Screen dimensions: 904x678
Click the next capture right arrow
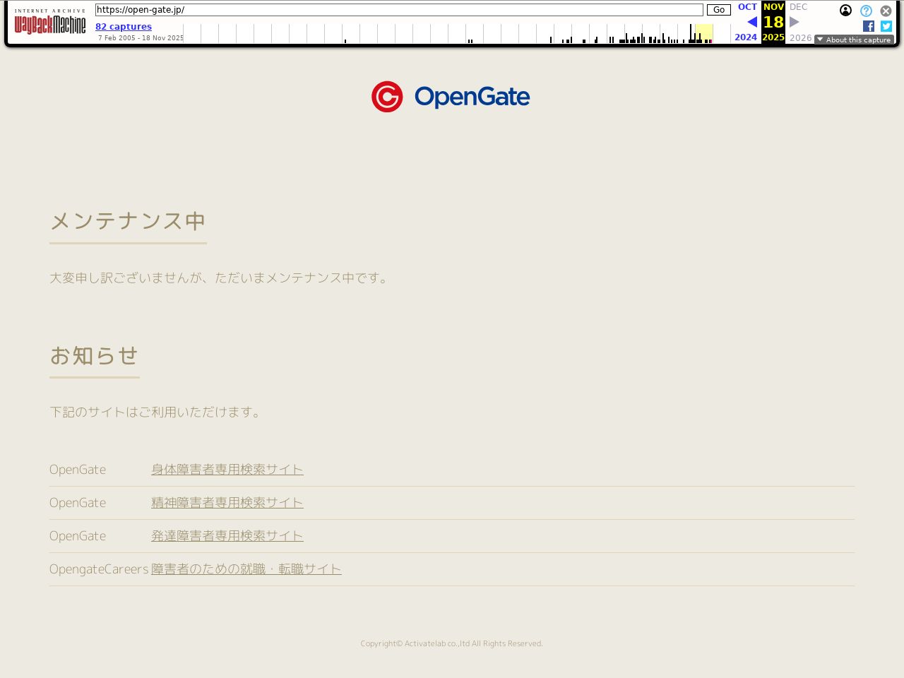coord(795,22)
